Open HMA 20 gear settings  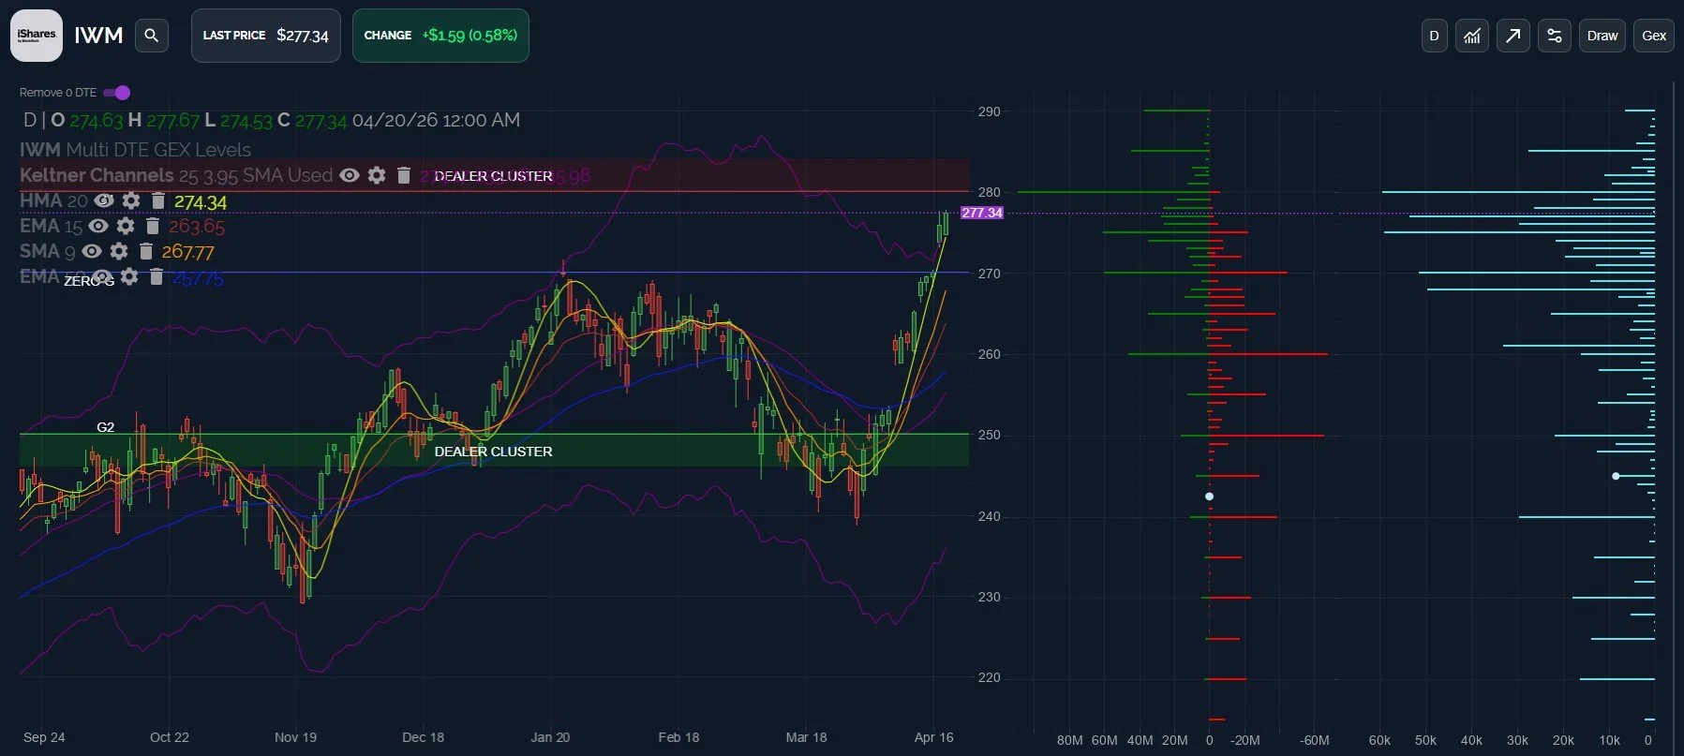[x=131, y=200]
